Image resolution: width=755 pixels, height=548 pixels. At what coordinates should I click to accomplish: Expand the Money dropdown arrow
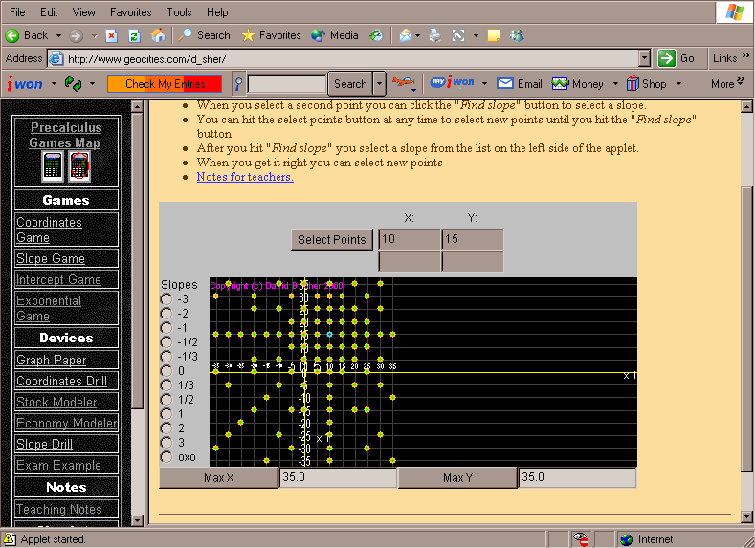[615, 84]
